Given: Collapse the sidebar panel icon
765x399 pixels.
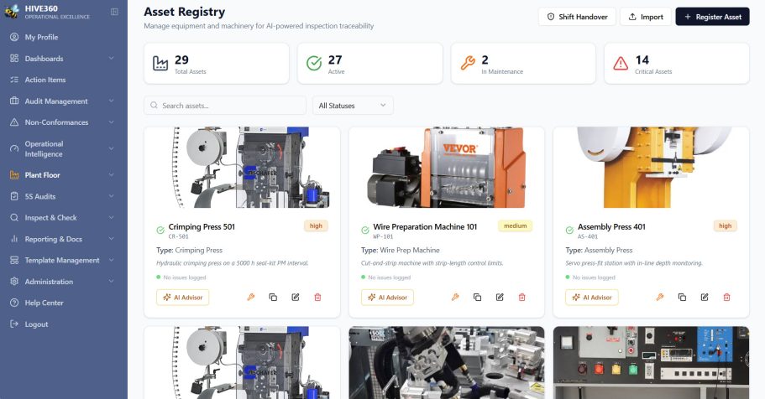Looking at the screenshot, I should tap(114, 12).
